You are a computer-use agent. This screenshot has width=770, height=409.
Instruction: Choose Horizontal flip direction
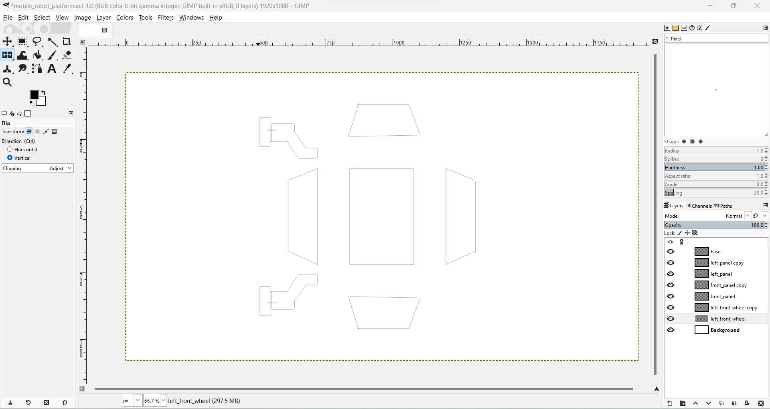pos(10,149)
